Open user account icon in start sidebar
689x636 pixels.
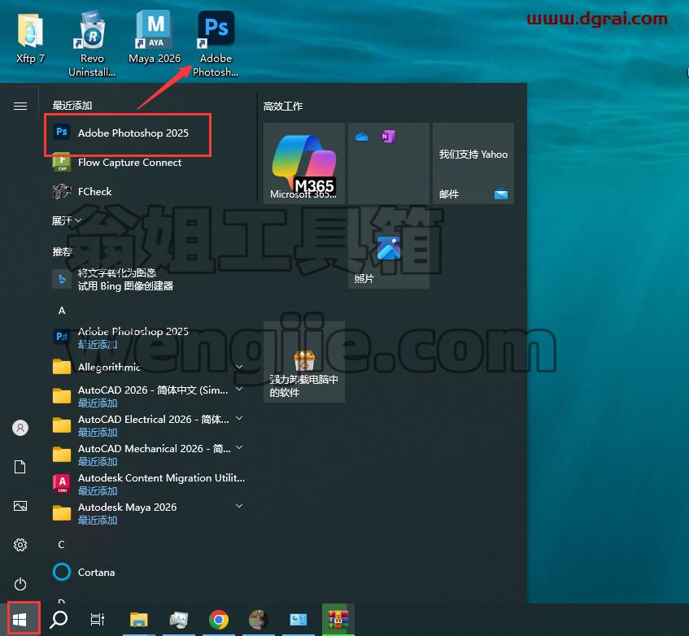[20, 427]
